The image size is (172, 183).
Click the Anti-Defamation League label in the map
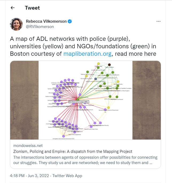coord(79,102)
